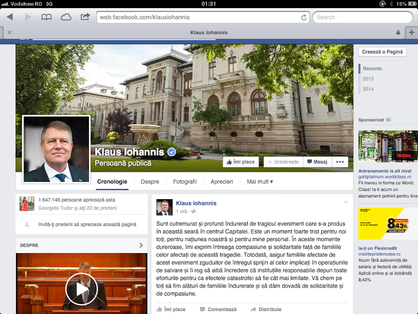Click Comentează under the post

pyautogui.click(x=218, y=309)
